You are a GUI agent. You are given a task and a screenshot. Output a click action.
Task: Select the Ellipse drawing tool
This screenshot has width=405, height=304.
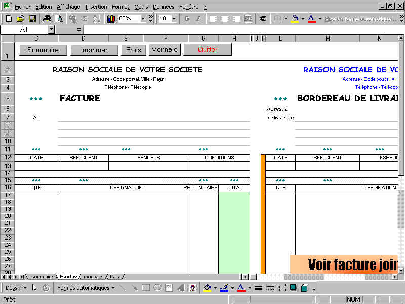click(x=157, y=288)
